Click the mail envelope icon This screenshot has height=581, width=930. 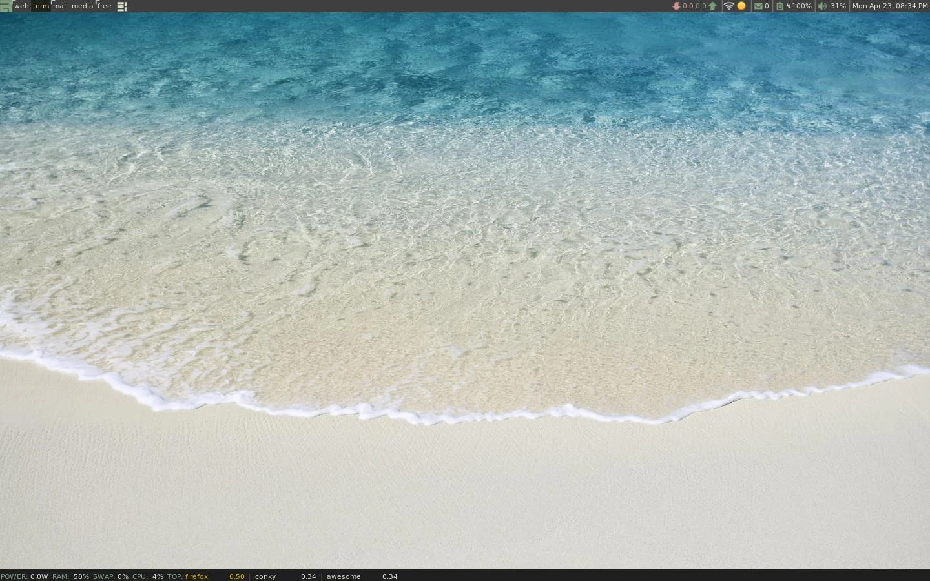[x=758, y=6]
